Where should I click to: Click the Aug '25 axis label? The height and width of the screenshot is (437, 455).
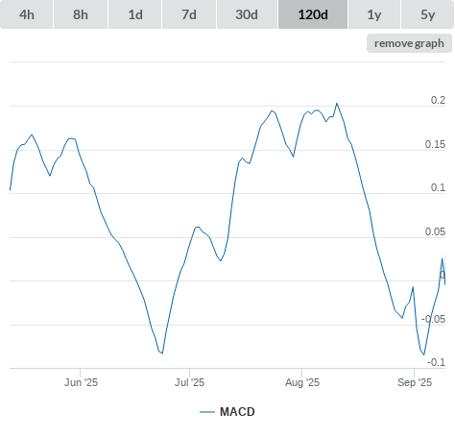pyautogui.click(x=302, y=382)
